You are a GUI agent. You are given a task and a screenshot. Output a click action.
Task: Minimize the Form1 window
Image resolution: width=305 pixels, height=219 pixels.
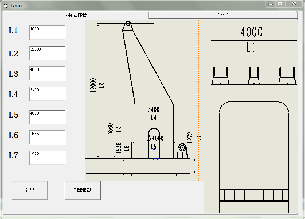click(x=270, y=4)
